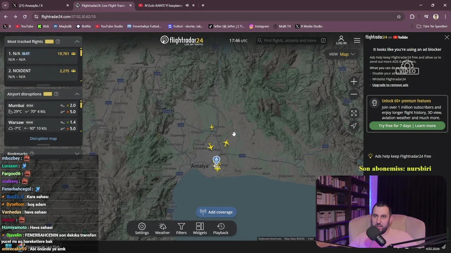Open the Instagram bookmark
Image resolution: width=451 pixels, height=253 pixels.
tap(259, 26)
